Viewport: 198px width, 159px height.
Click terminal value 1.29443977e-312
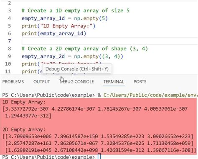tap(27, 116)
